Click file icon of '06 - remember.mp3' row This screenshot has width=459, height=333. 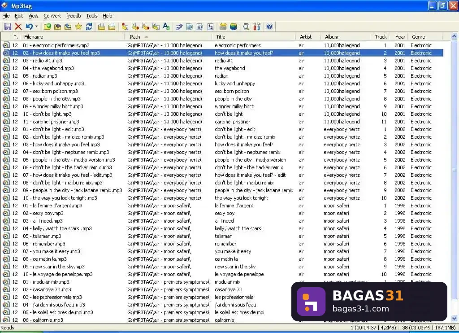pyautogui.click(x=6, y=244)
